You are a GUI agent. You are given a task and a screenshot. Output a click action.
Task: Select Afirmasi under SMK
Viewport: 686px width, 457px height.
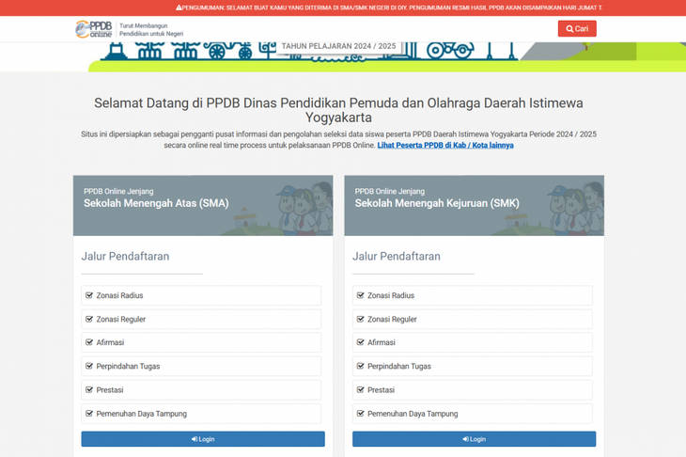click(x=473, y=342)
